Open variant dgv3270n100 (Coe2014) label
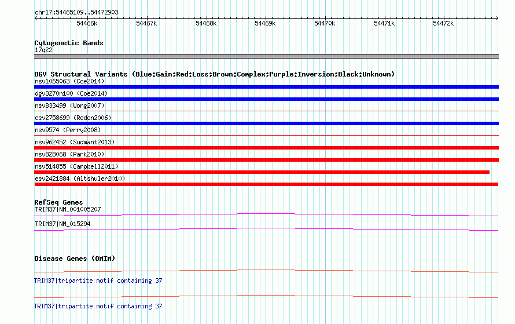The image size is (515, 324). 71,93
